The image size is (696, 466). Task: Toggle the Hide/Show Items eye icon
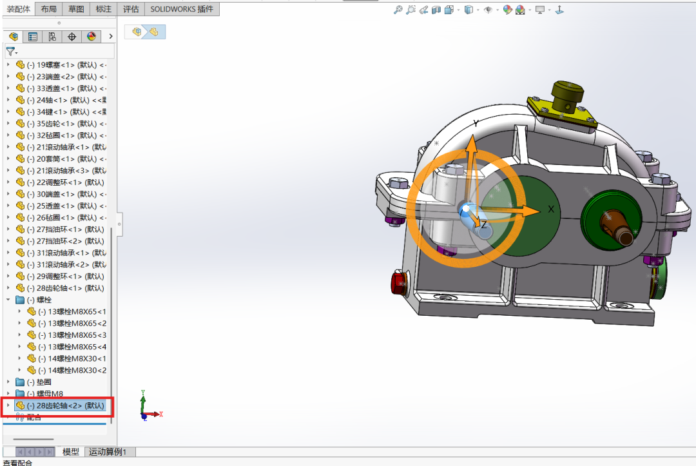(x=488, y=10)
